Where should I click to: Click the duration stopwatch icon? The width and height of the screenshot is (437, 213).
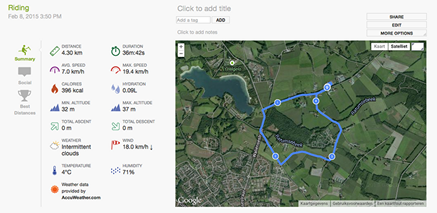(115, 51)
